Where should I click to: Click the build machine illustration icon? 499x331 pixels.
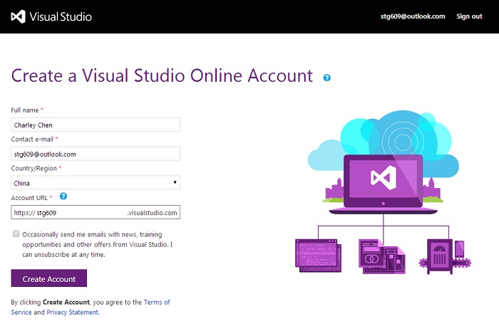point(445,257)
